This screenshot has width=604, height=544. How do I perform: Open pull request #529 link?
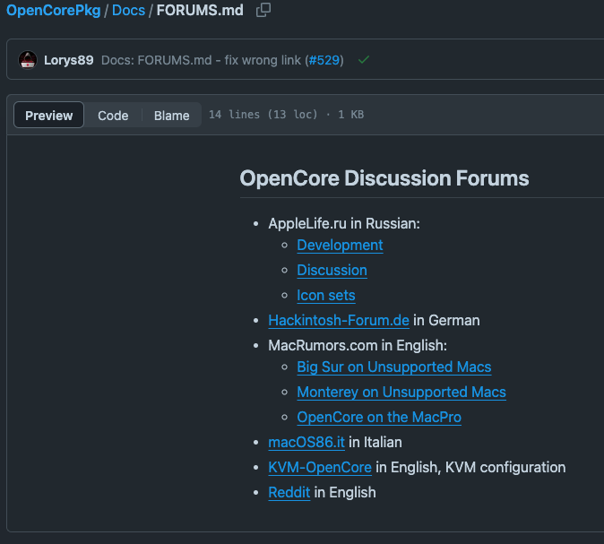[324, 60]
